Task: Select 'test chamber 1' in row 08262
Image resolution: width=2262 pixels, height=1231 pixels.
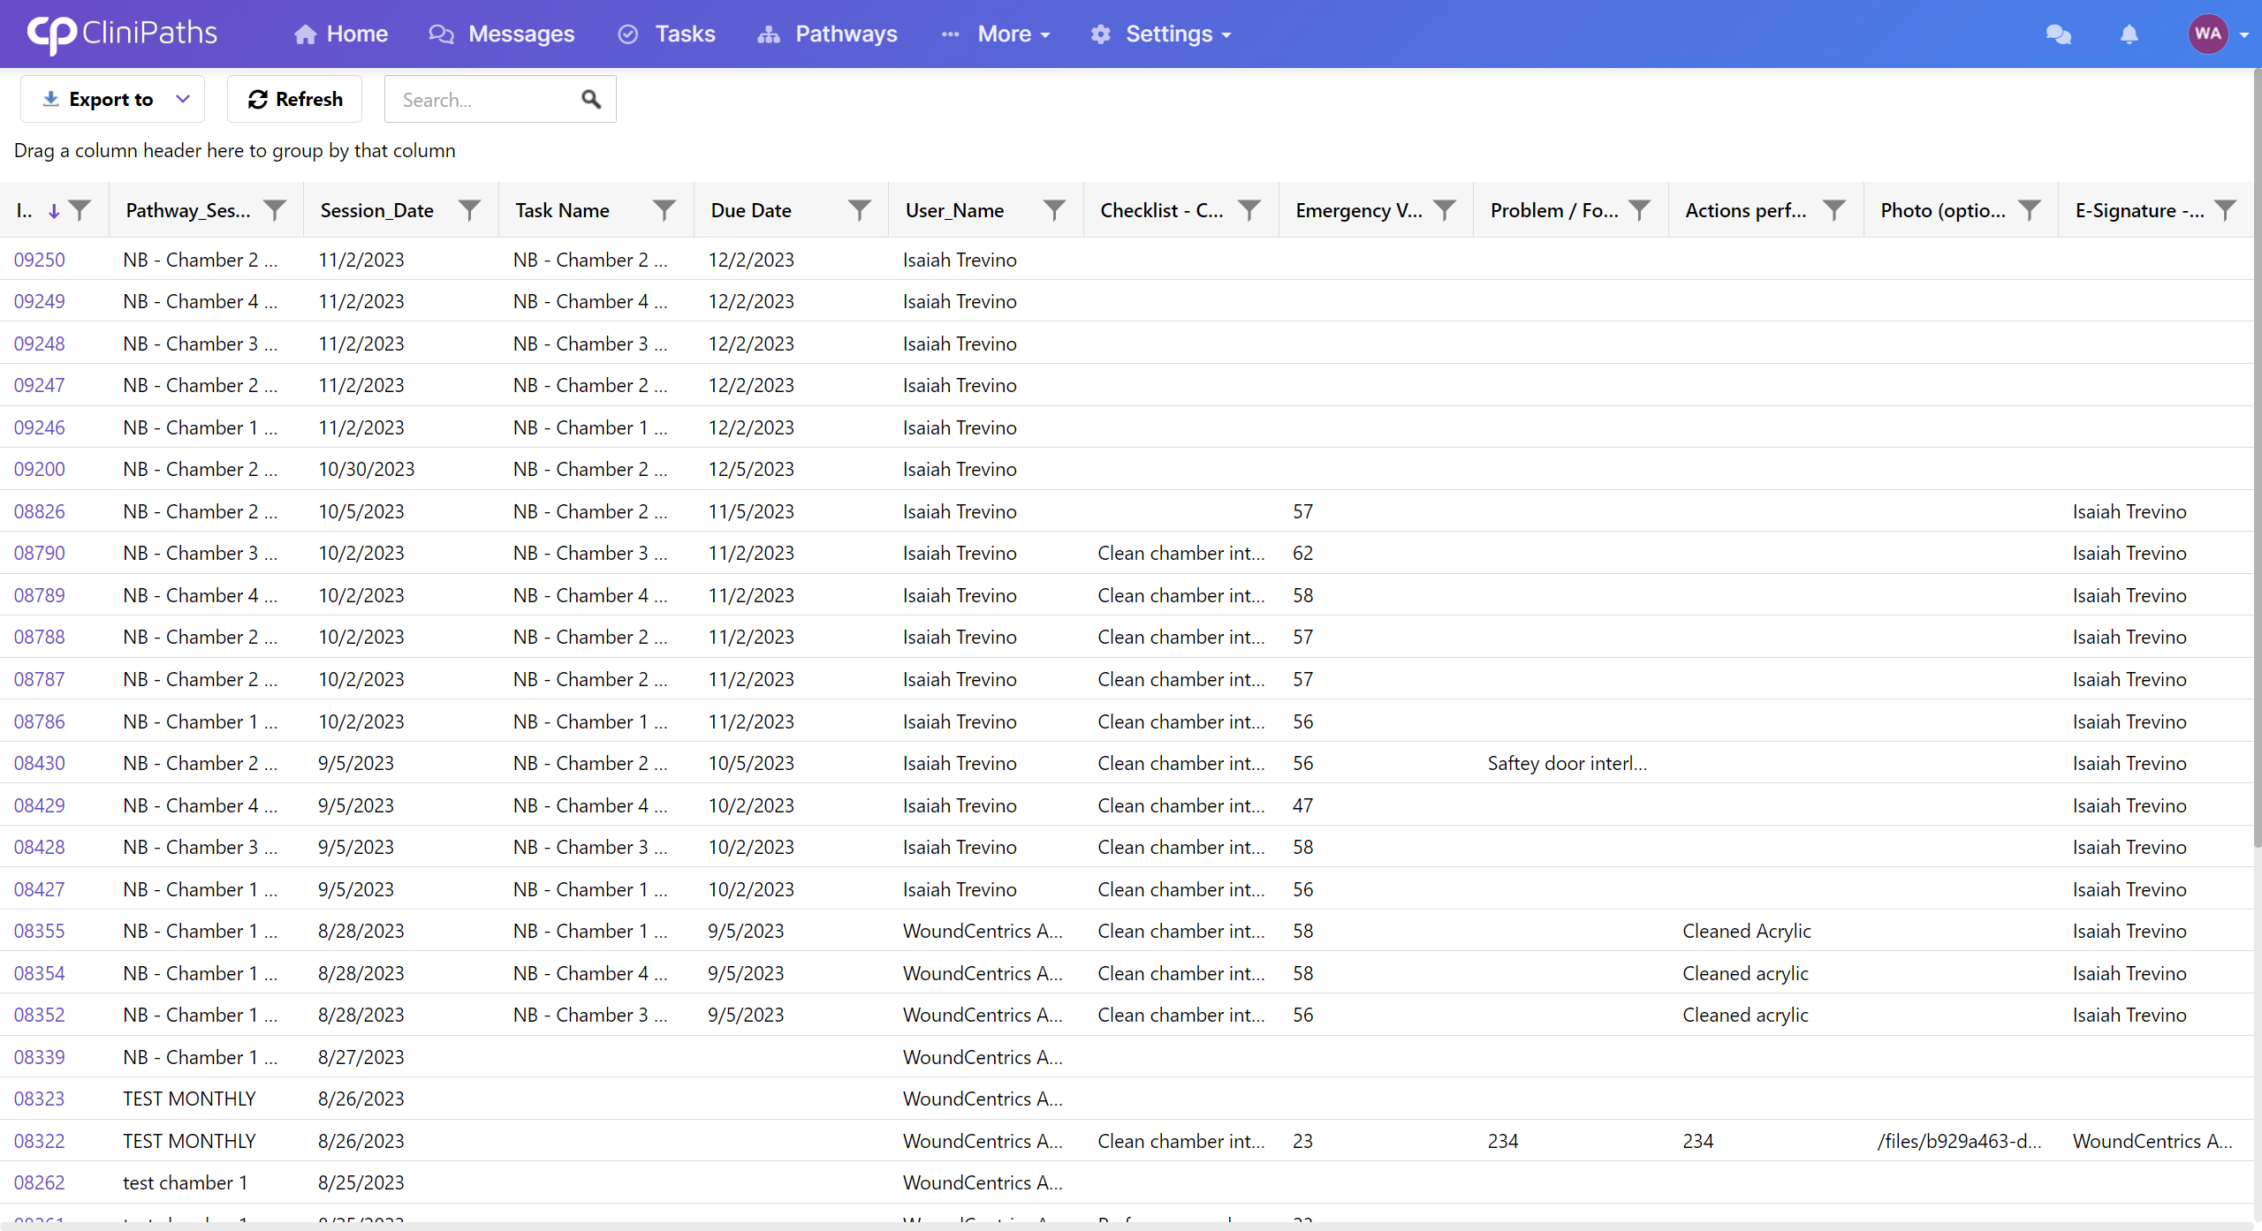Action: pyautogui.click(x=186, y=1182)
